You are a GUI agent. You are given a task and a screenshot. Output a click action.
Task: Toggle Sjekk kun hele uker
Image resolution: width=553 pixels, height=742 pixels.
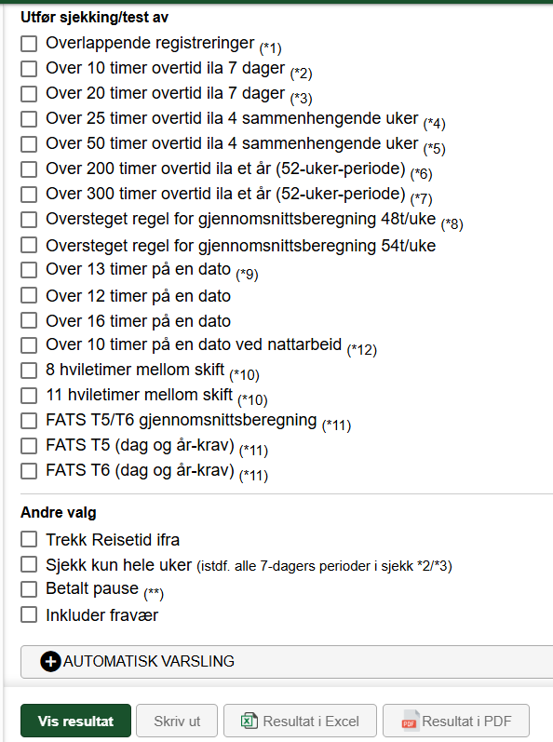pos(29,564)
